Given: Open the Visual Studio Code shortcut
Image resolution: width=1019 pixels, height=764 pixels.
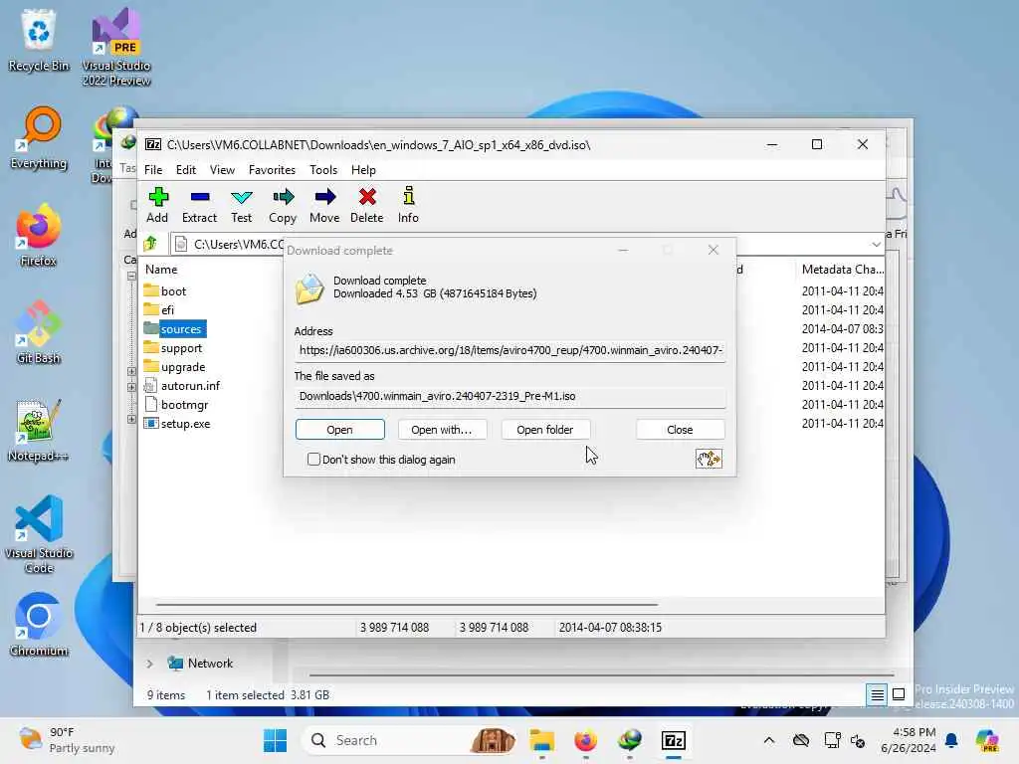Looking at the screenshot, I should coord(39,534).
